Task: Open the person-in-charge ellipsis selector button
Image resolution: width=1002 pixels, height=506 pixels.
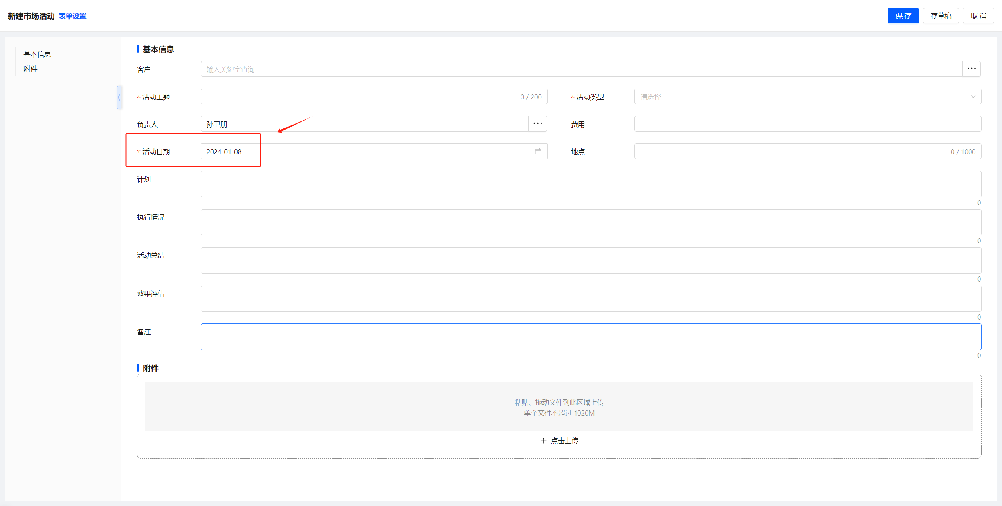Action: [537, 124]
